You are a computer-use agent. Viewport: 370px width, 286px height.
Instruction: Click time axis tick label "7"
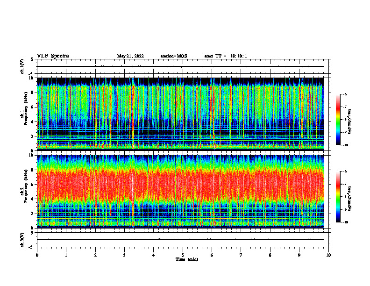point(241,255)
